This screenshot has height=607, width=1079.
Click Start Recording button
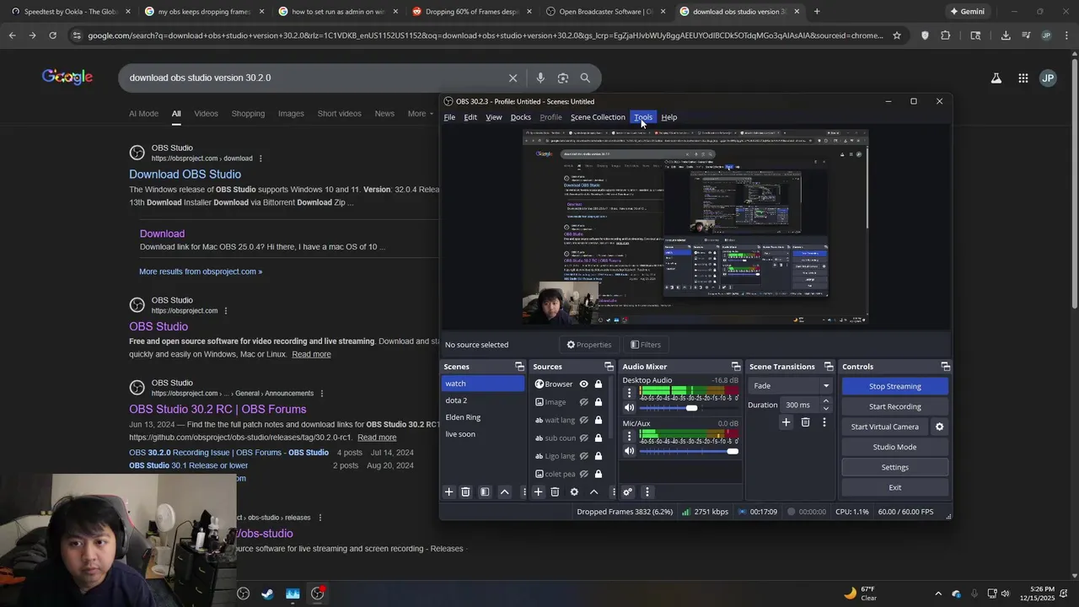894,406
